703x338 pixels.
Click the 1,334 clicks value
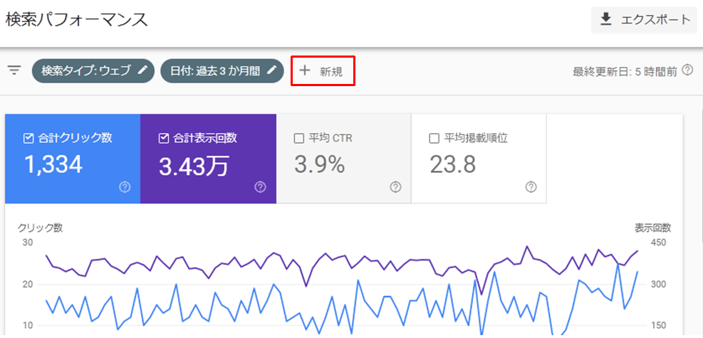click(x=53, y=165)
